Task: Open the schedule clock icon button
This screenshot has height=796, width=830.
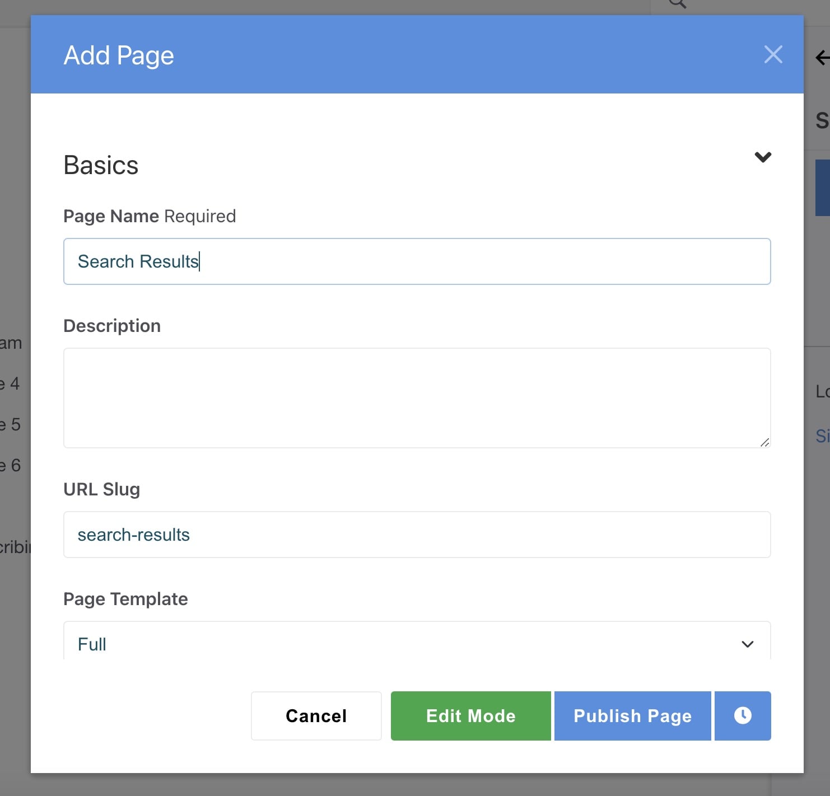Action: point(743,716)
